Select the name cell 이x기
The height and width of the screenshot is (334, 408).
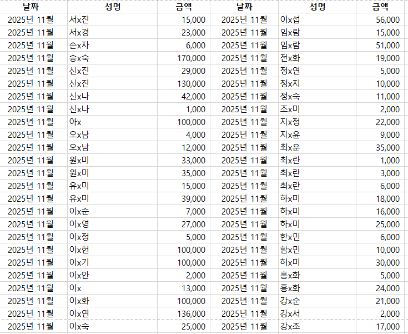tap(79, 262)
